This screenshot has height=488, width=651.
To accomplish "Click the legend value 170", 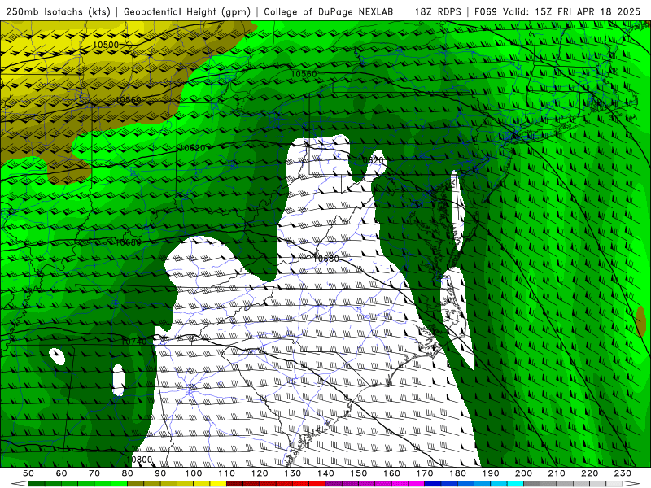I will (425, 473).
